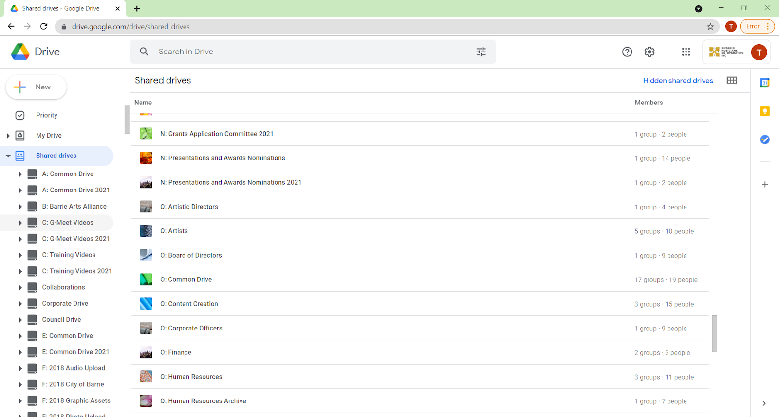Open the Google Drive logo home link
The width and height of the screenshot is (779, 417).
click(x=36, y=52)
